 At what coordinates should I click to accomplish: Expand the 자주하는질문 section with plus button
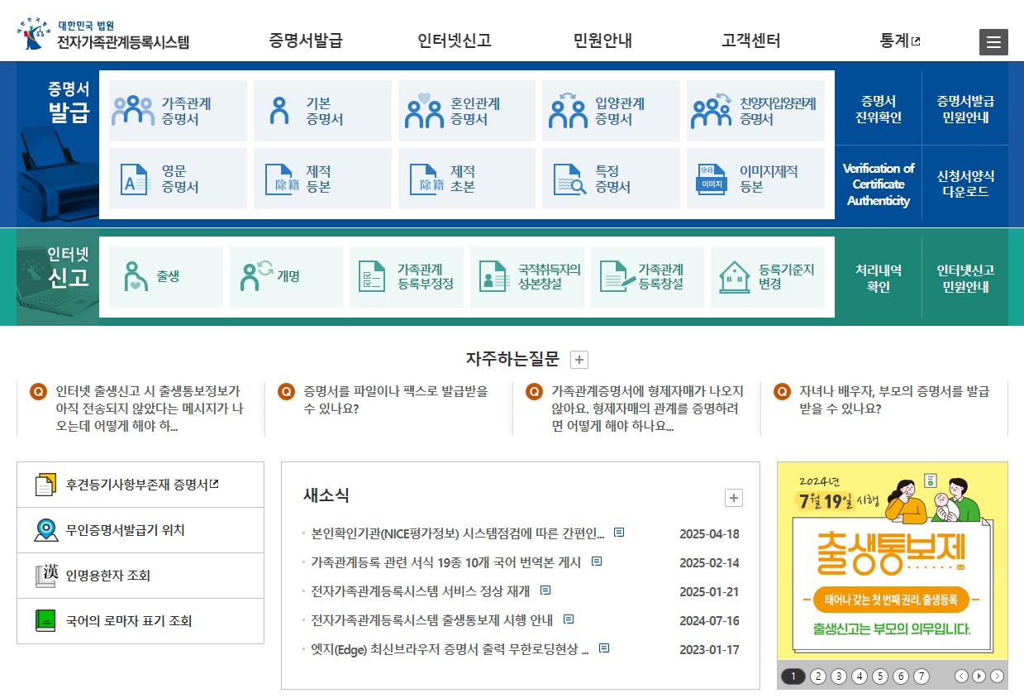579,359
